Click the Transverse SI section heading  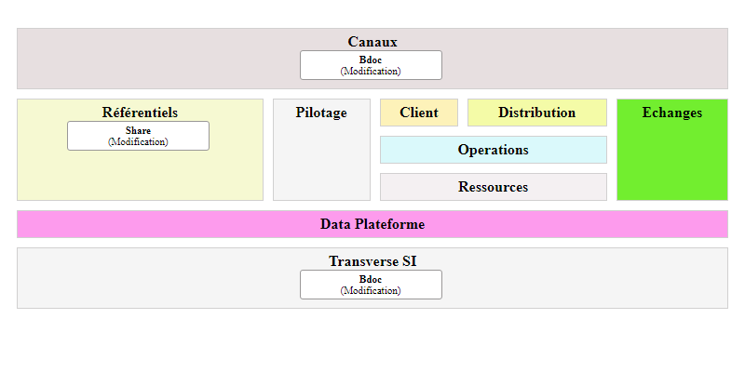click(x=372, y=261)
